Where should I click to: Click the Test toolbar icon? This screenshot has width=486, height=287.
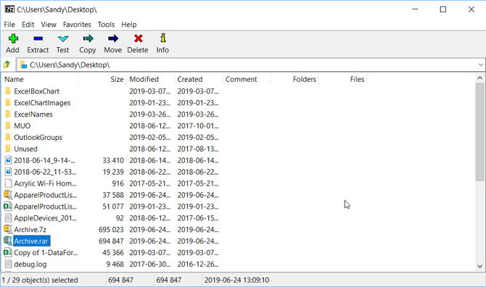63,38
